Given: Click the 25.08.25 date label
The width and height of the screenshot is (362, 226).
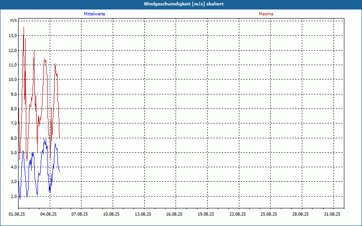Looking at the screenshot, I should pyautogui.click(x=269, y=214).
